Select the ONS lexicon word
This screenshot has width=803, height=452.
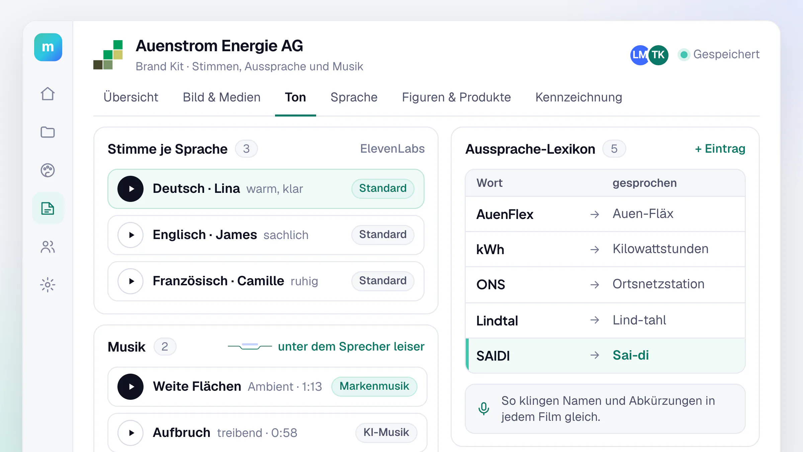pyautogui.click(x=490, y=285)
